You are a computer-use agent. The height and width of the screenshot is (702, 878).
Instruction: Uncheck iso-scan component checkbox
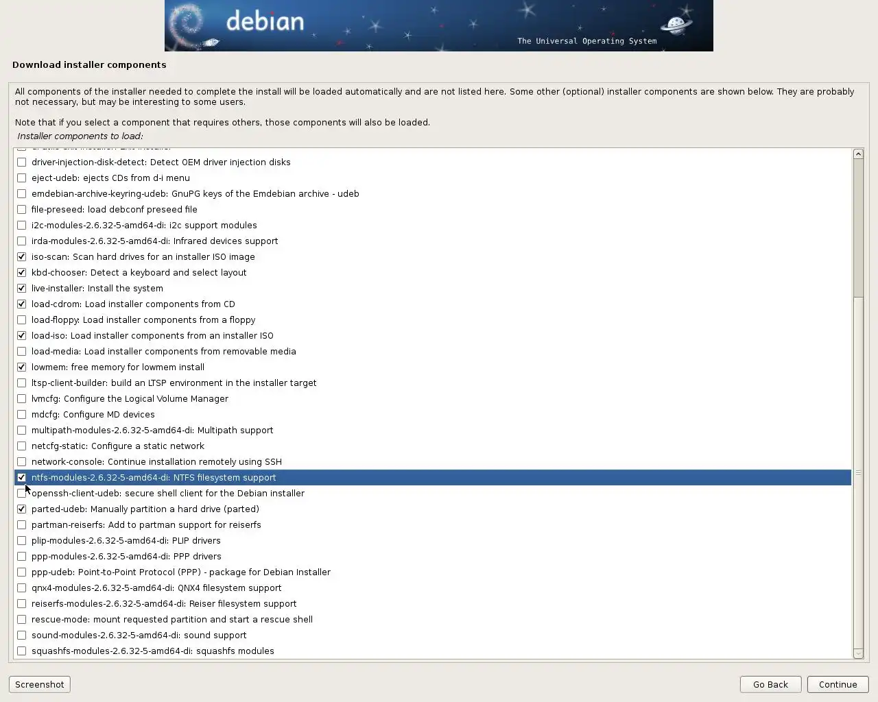click(x=22, y=257)
